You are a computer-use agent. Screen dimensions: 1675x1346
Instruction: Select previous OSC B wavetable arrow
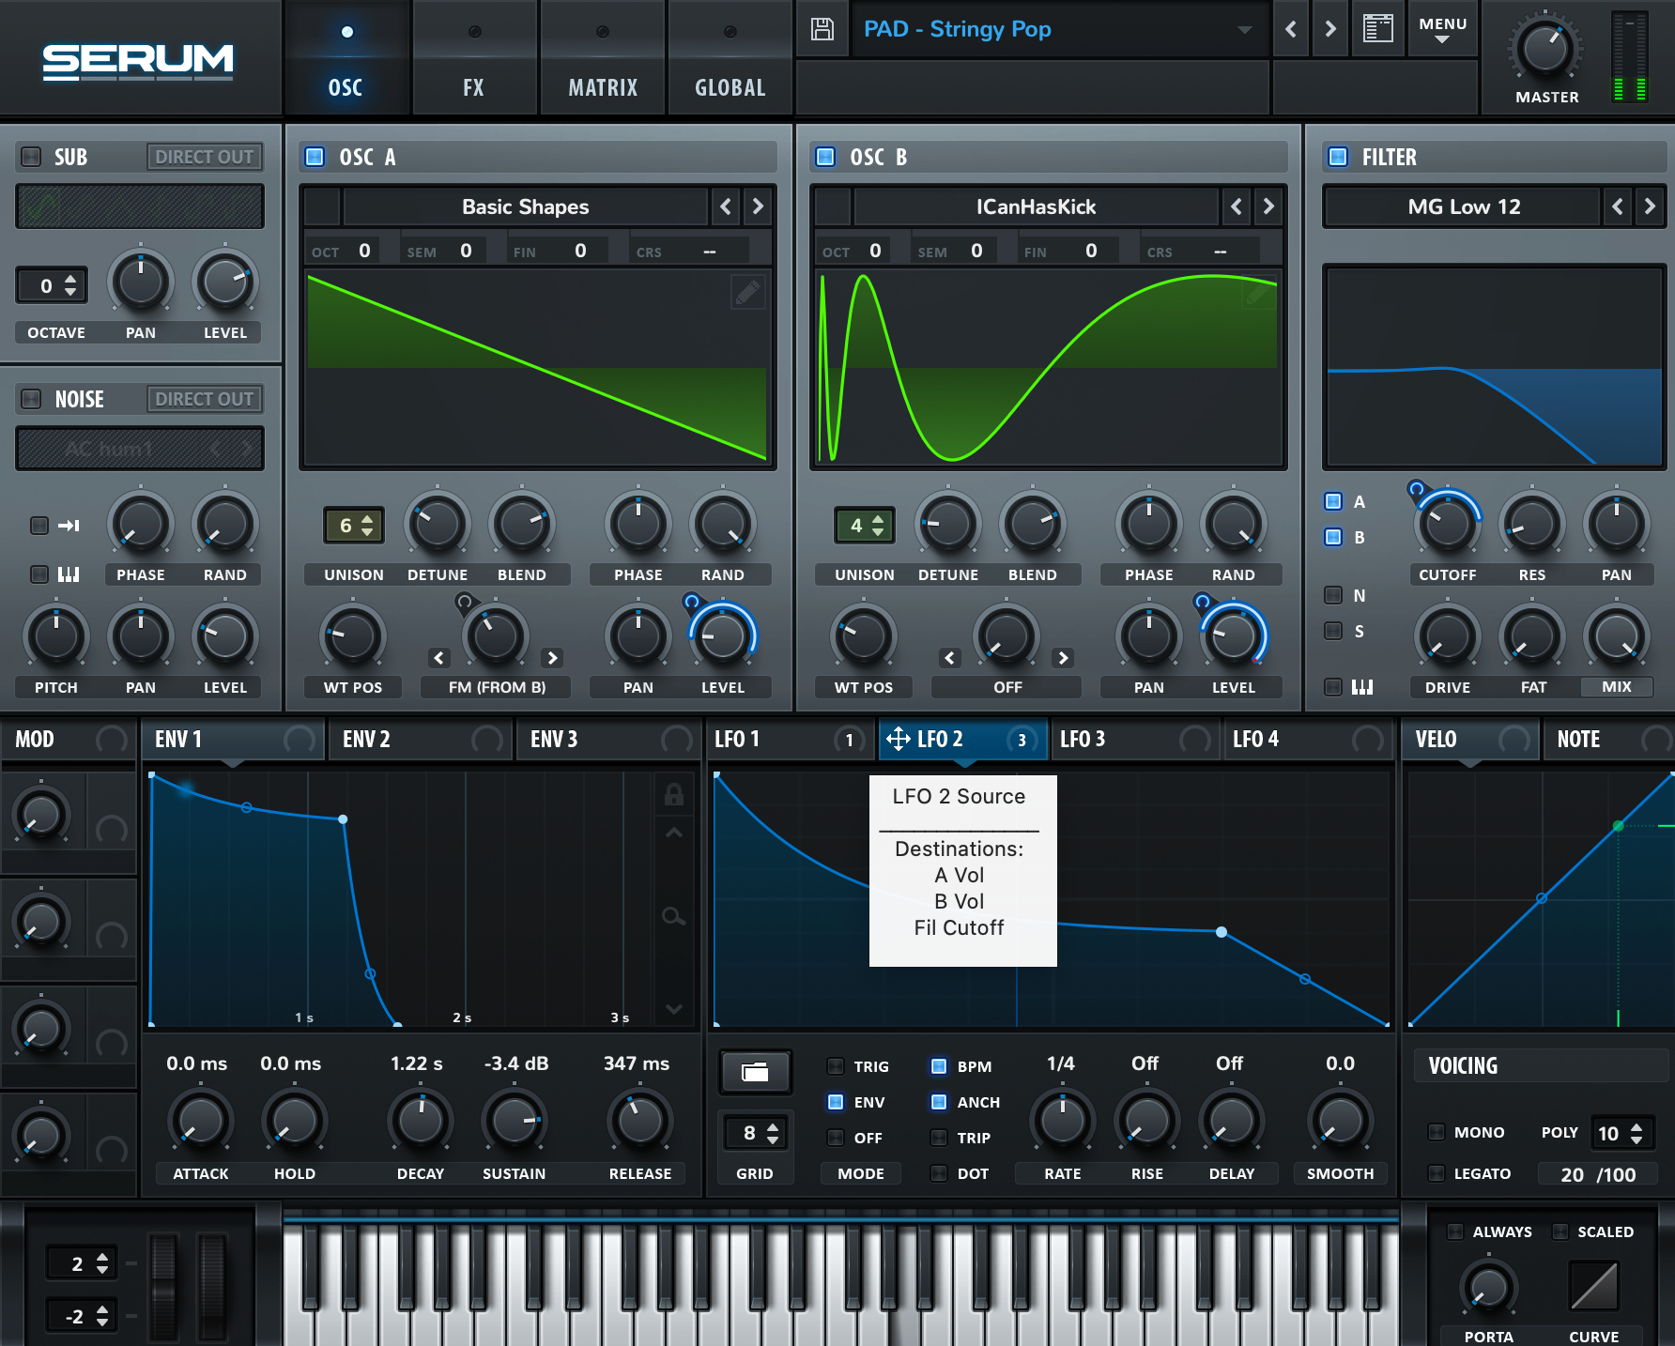pyautogui.click(x=1237, y=206)
